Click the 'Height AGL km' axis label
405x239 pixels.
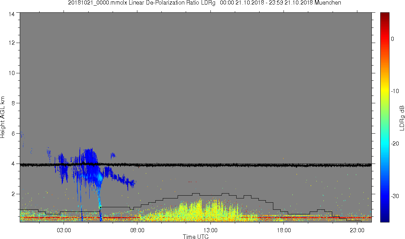tap(2, 117)
